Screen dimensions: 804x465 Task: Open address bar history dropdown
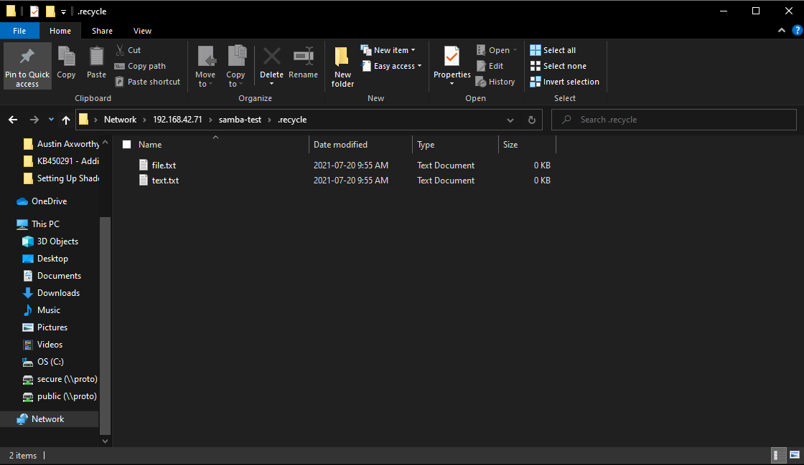pos(510,120)
